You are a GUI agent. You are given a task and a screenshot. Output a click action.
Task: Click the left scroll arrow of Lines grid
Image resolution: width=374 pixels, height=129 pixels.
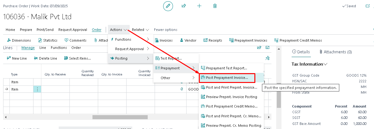(x=6, y=117)
